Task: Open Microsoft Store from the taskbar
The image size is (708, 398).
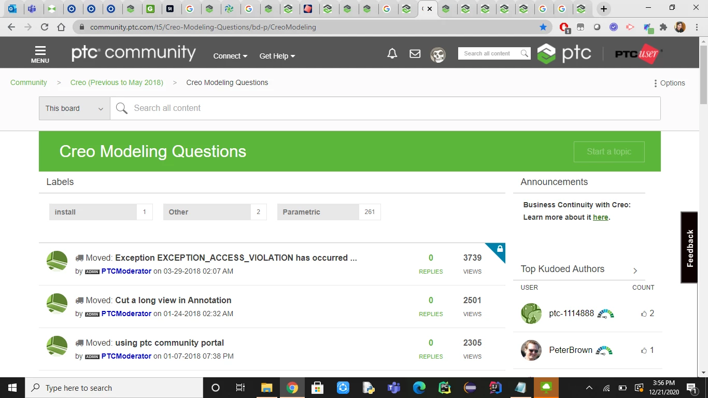Action: 317,388
